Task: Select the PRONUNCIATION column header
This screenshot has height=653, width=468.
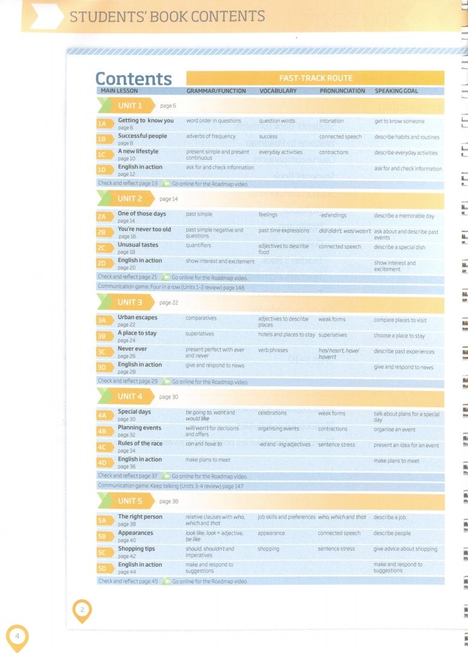Action: coord(342,91)
